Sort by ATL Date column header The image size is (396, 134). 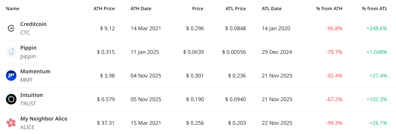272,9
